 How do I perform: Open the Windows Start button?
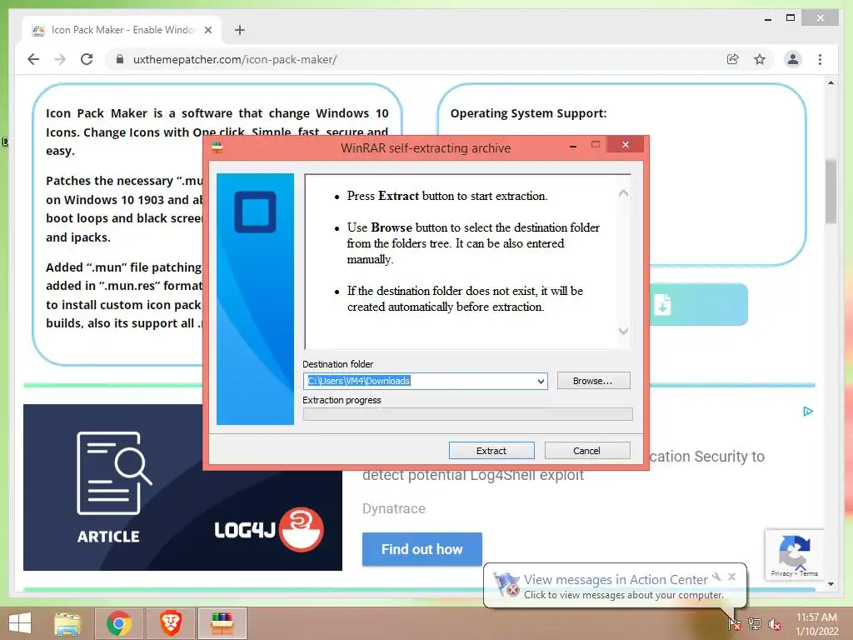pyautogui.click(x=20, y=623)
